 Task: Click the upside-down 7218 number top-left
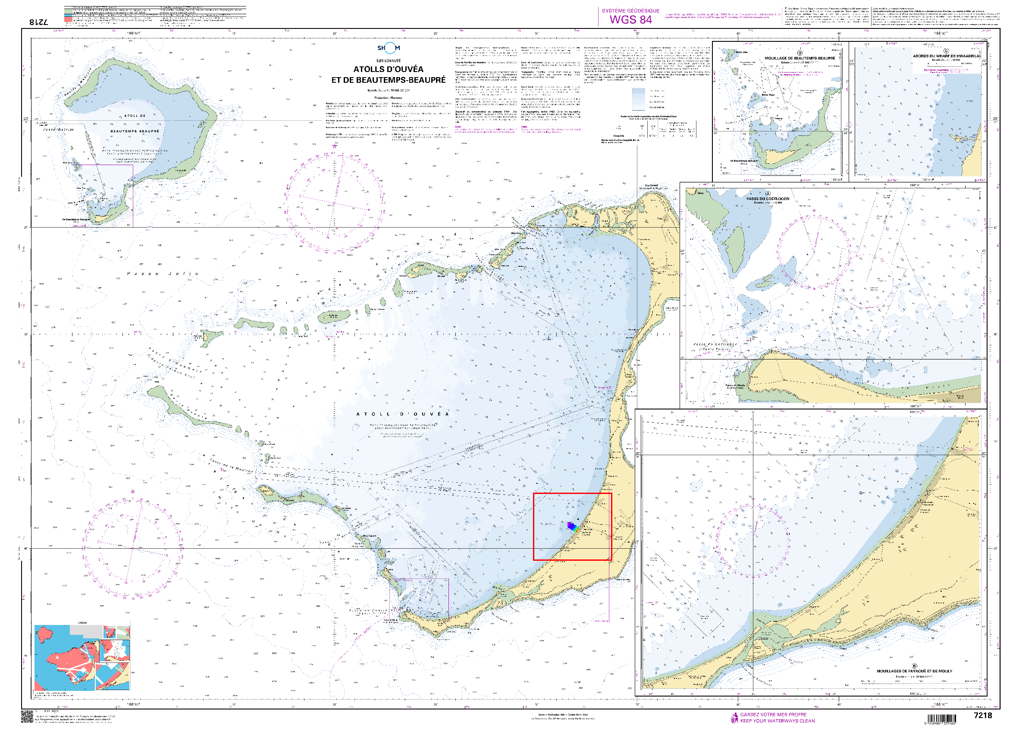click(39, 22)
